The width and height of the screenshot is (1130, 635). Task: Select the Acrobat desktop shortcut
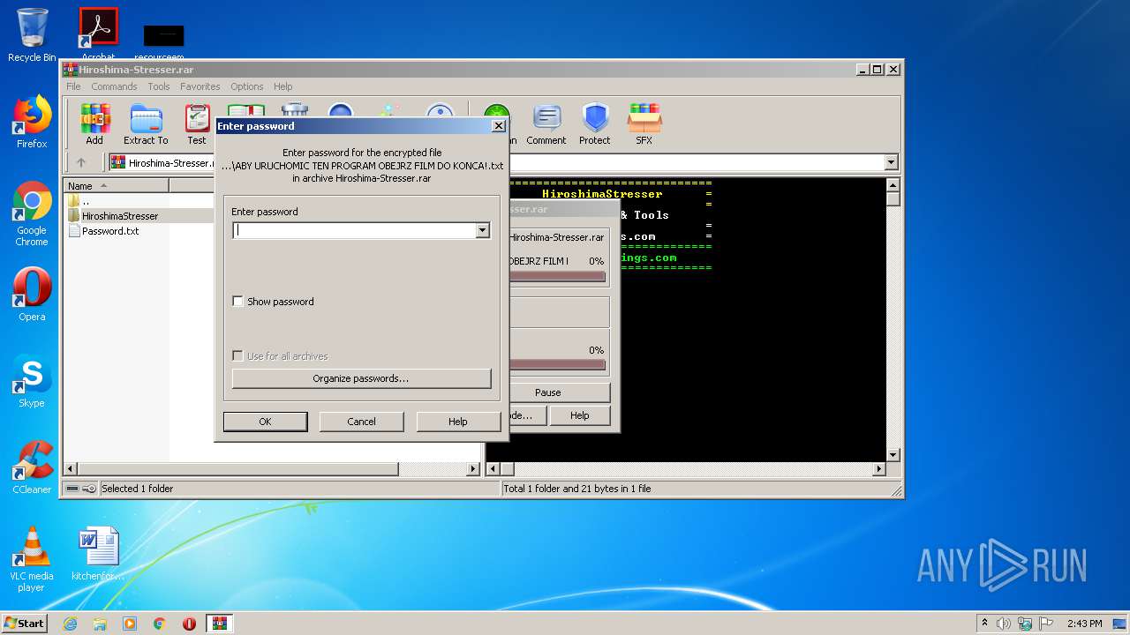tap(98, 35)
